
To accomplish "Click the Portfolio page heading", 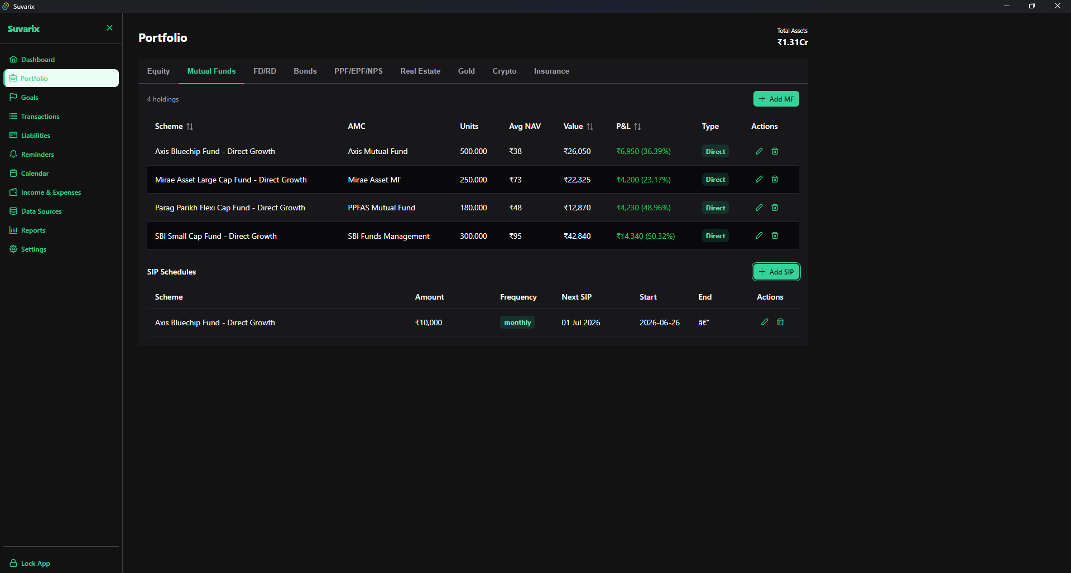I will click(163, 37).
